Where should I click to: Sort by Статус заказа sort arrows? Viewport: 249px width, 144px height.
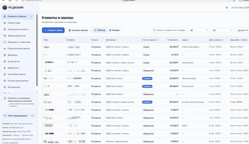(x=158, y=40)
